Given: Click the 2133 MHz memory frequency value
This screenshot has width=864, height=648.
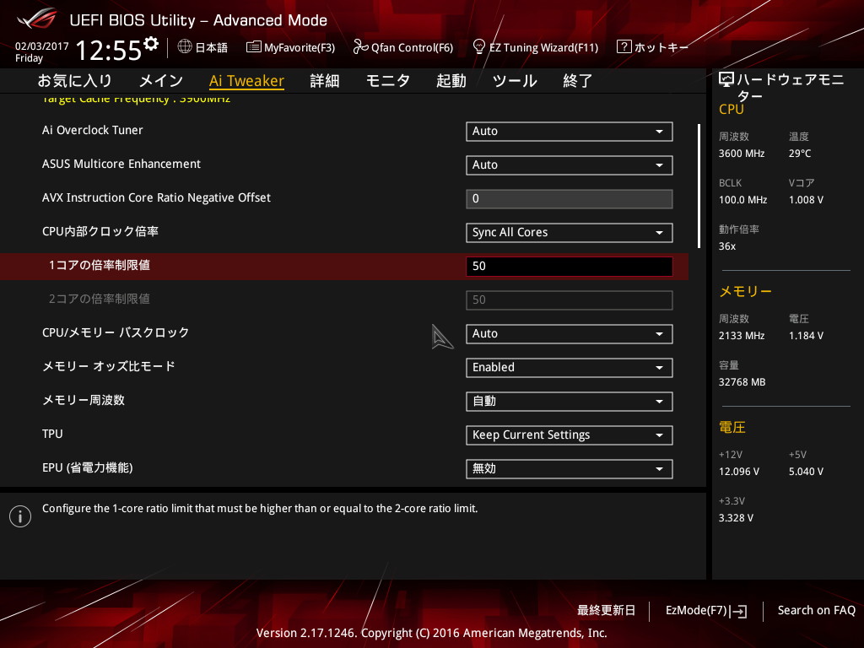Looking at the screenshot, I should (742, 336).
